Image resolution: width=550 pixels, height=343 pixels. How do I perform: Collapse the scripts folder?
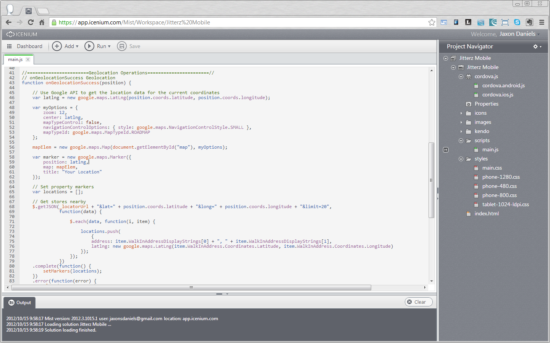point(461,141)
